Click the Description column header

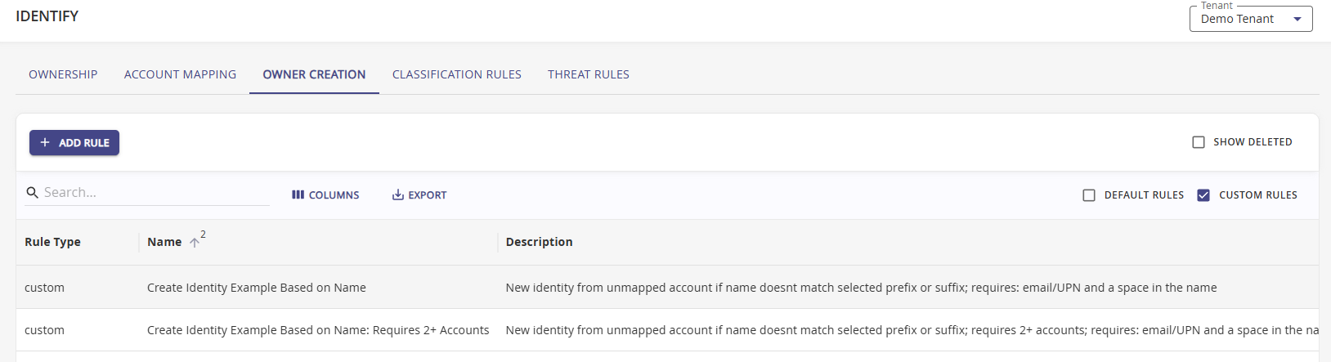point(539,242)
